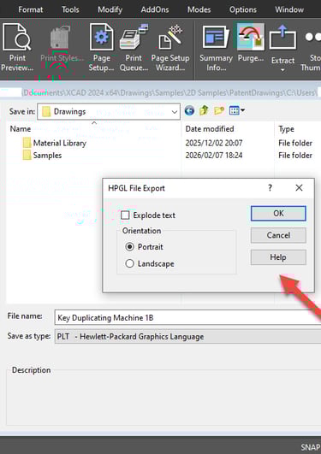Go up one folder level
Screen dimensions: 321x454
[x=204, y=110]
